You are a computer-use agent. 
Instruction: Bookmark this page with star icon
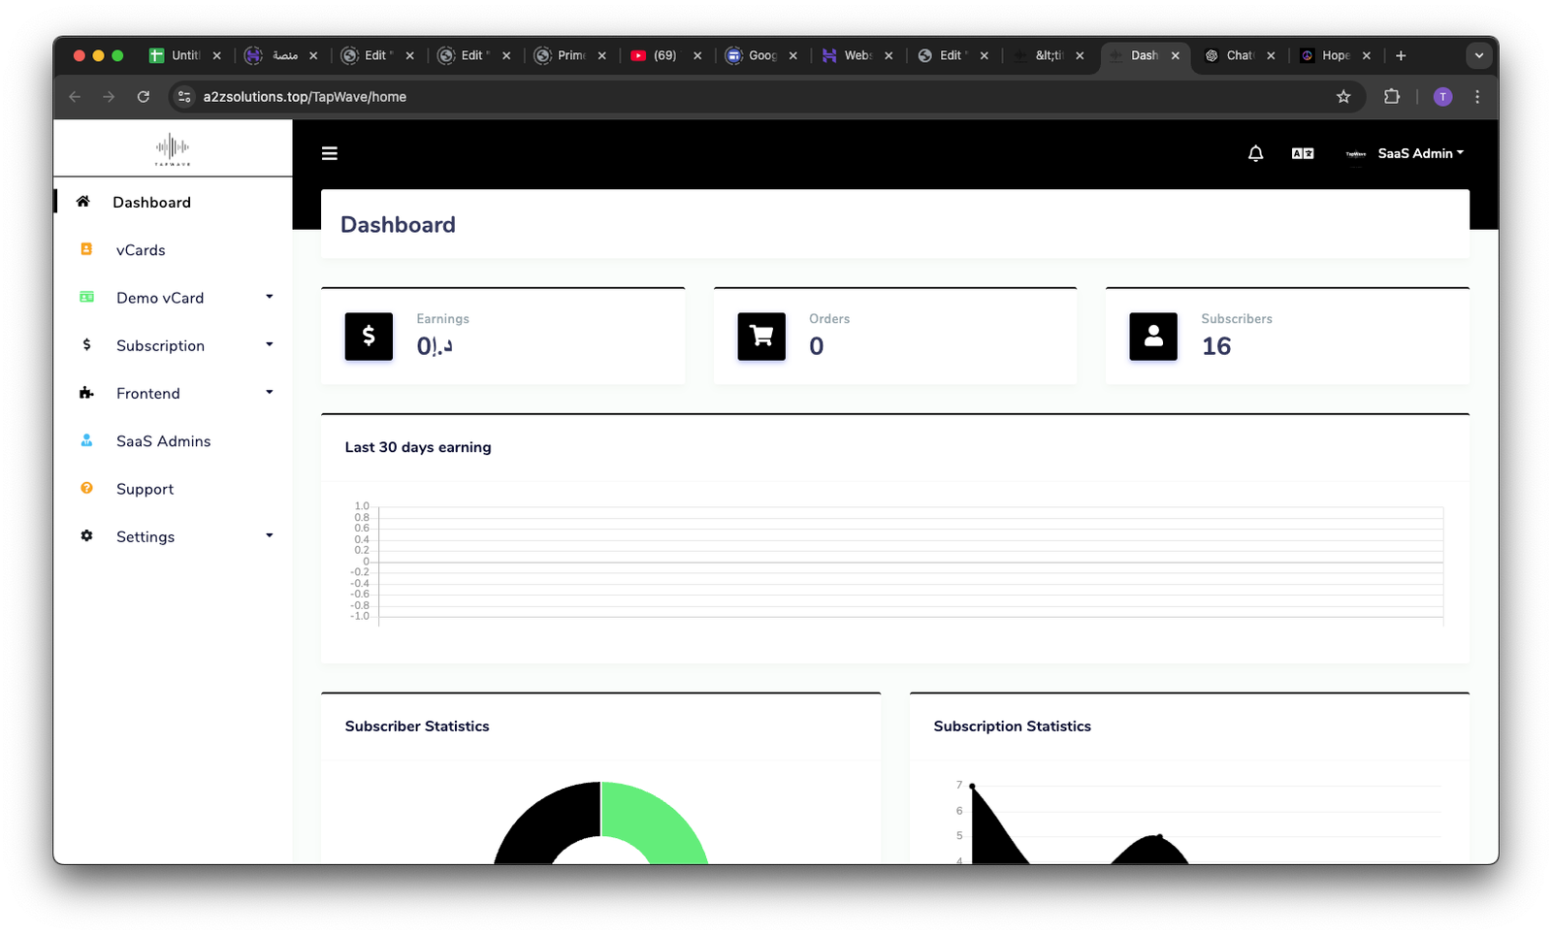[1343, 97]
